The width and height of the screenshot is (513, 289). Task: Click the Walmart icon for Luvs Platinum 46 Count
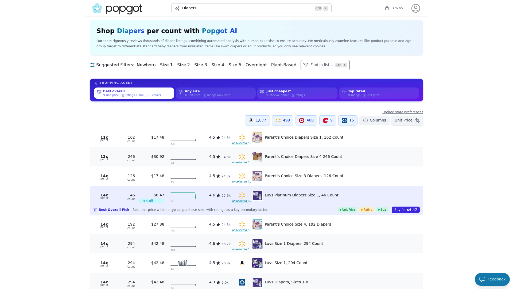click(x=242, y=195)
